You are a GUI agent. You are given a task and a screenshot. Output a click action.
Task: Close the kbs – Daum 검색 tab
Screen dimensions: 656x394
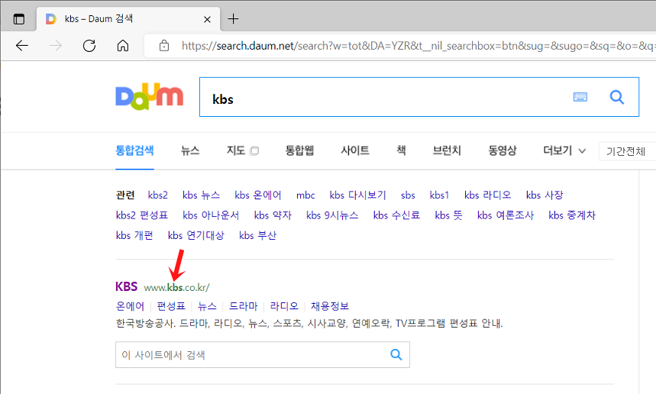pos(207,19)
